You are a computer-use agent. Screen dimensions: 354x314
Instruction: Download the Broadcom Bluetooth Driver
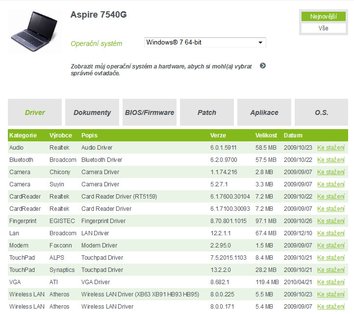[331, 160]
